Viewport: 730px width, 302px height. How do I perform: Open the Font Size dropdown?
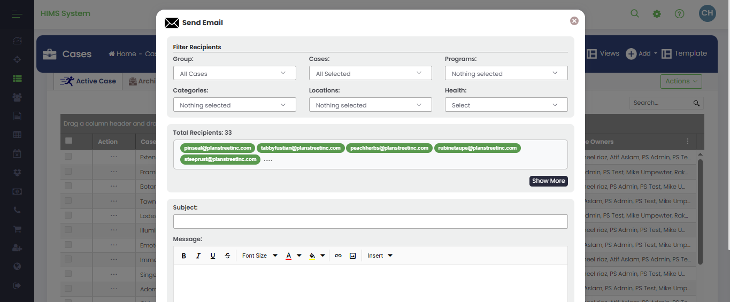click(260, 255)
